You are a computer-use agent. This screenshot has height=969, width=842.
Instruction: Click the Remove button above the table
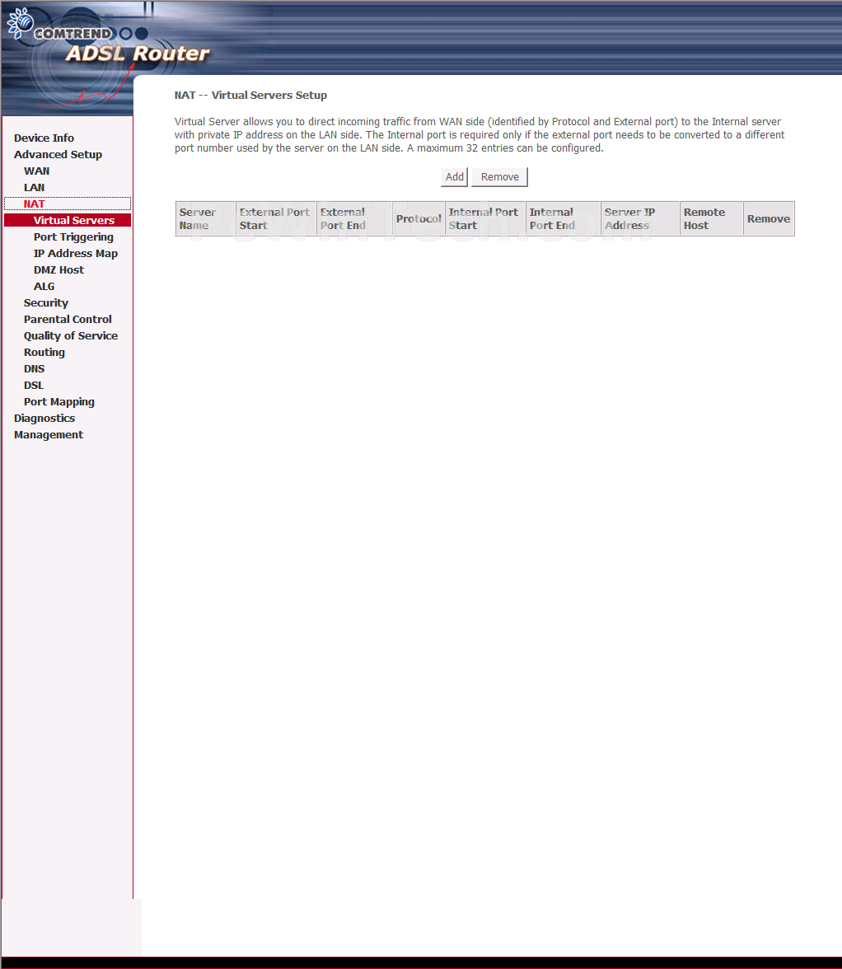(x=499, y=176)
